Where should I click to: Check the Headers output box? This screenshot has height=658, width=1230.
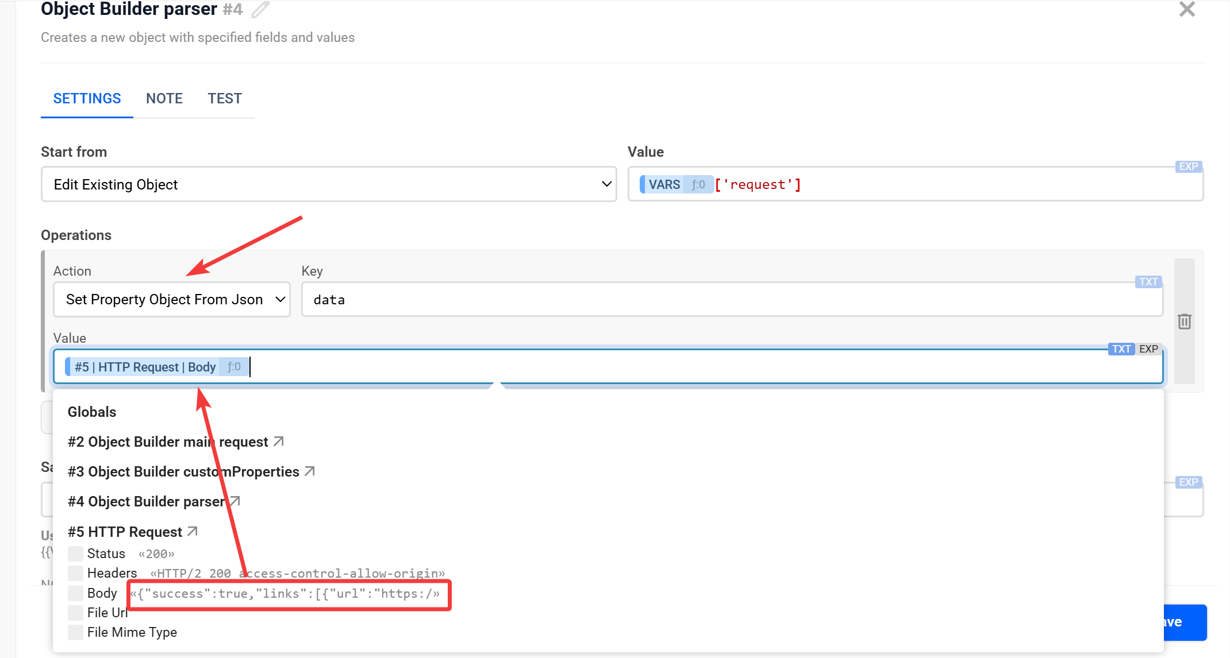75,573
